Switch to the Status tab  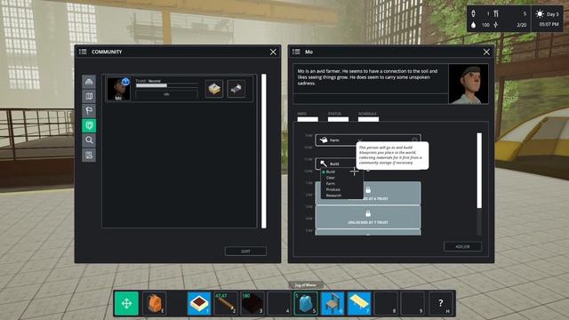(338, 116)
